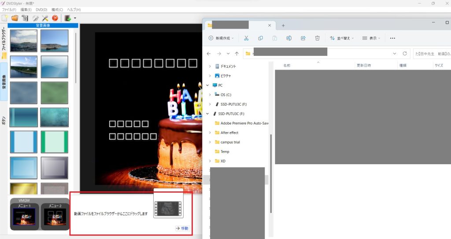Open the ファイル(F) menu
This screenshot has height=239, width=451.
[9, 9]
